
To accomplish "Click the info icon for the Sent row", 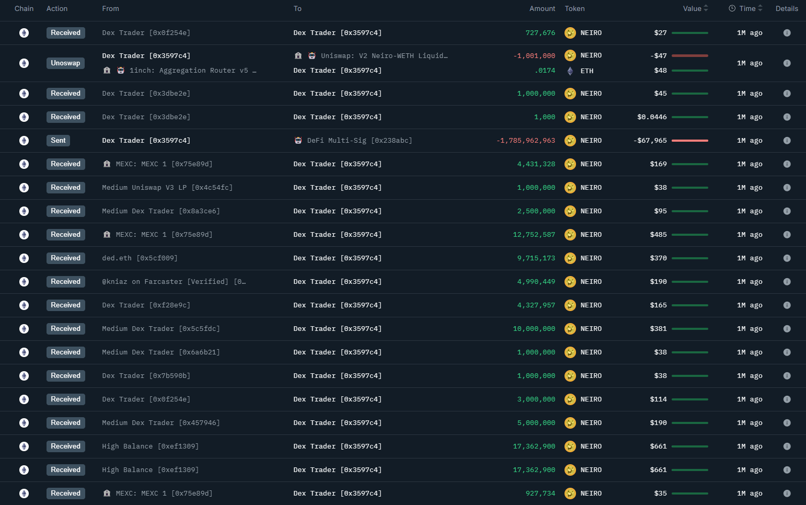I will pos(787,141).
